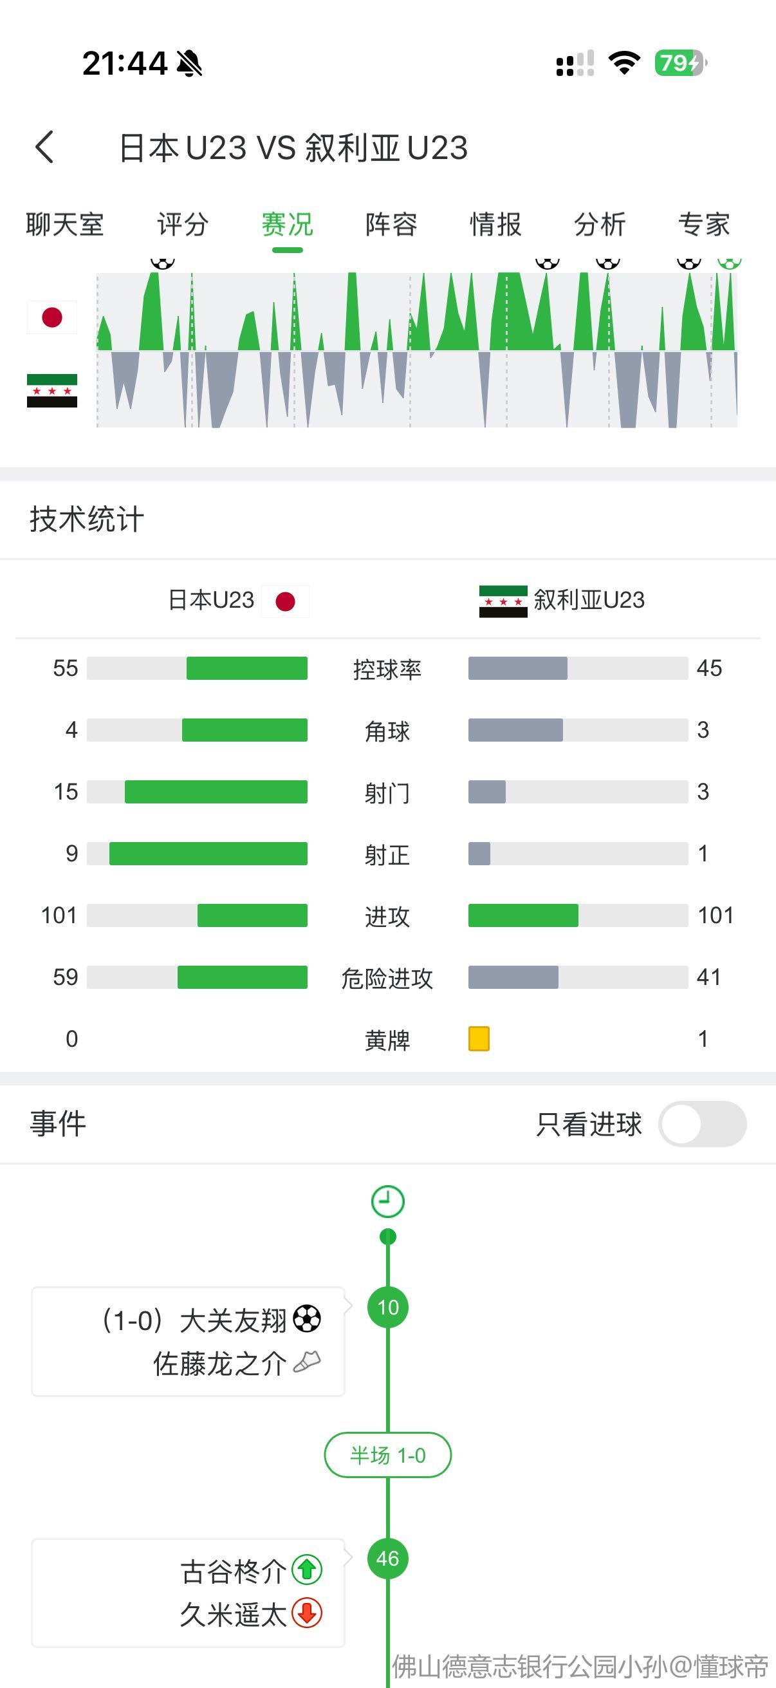Tap the yellow card icon in stats
This screenshot has height=1688, width=776.
coord(479,1038)
